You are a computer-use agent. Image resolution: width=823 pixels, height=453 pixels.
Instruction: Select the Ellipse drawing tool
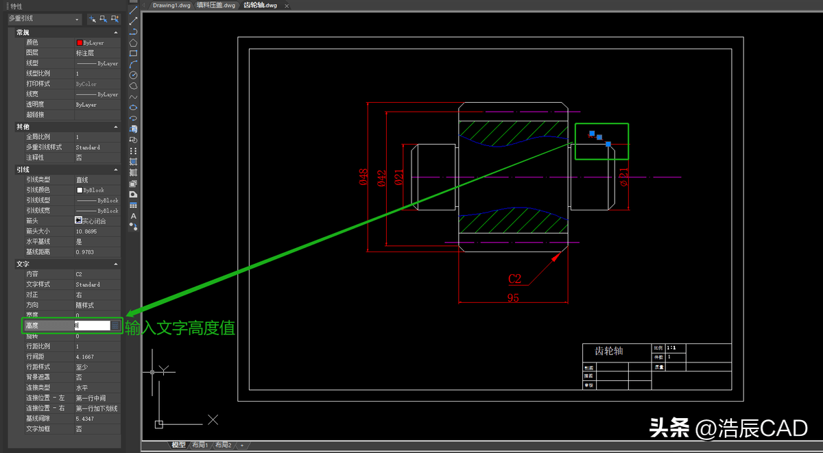134,108
